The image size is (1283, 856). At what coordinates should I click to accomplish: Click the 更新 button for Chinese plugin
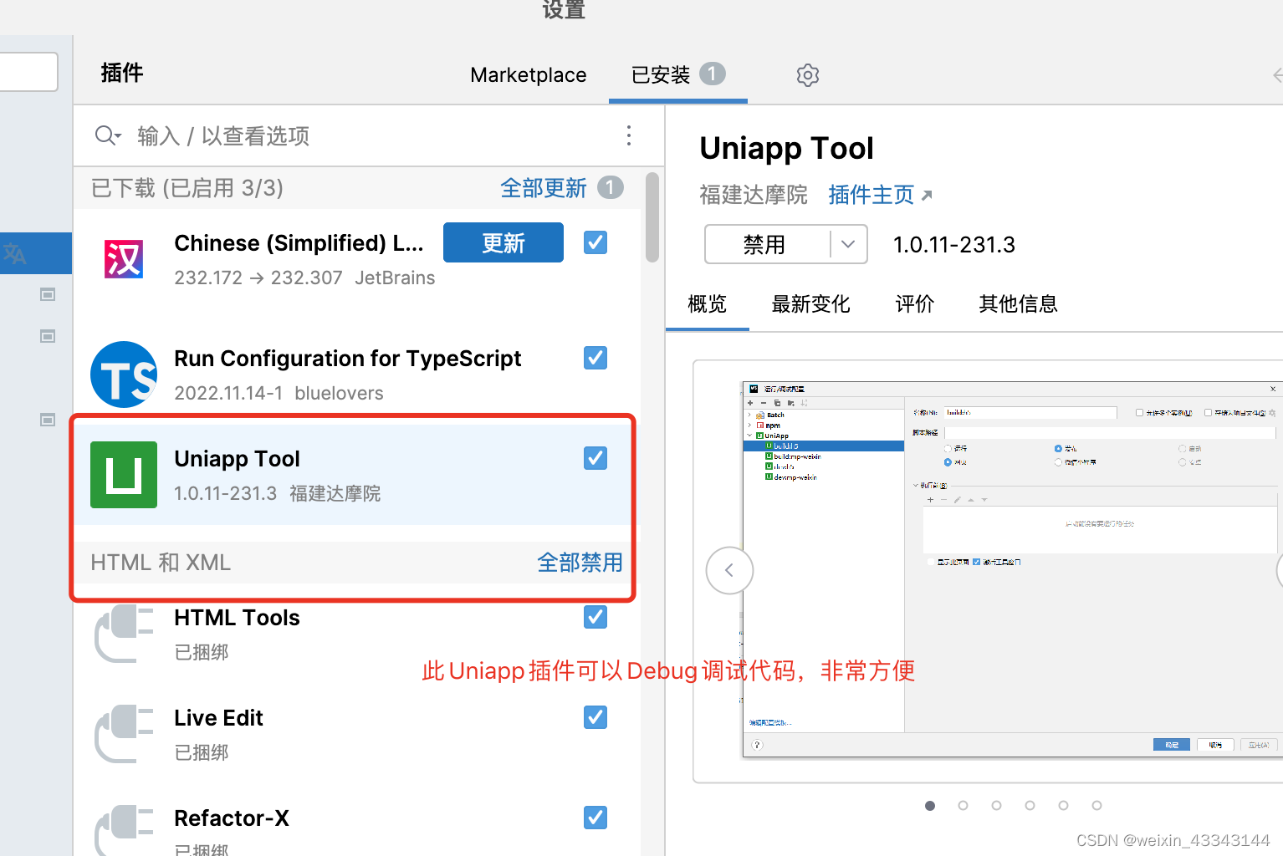tap(503, 242)
